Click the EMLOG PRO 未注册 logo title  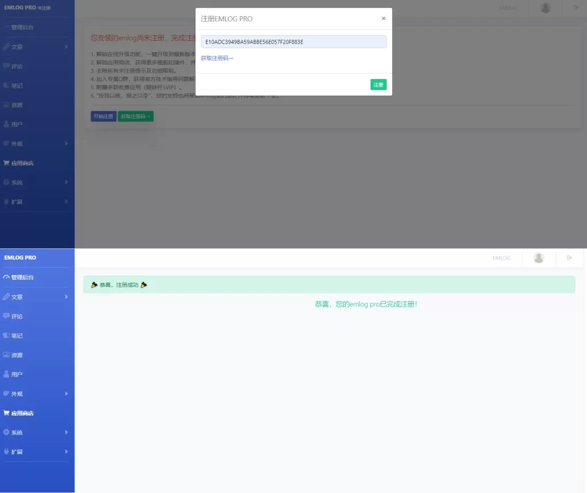[28, 7]
